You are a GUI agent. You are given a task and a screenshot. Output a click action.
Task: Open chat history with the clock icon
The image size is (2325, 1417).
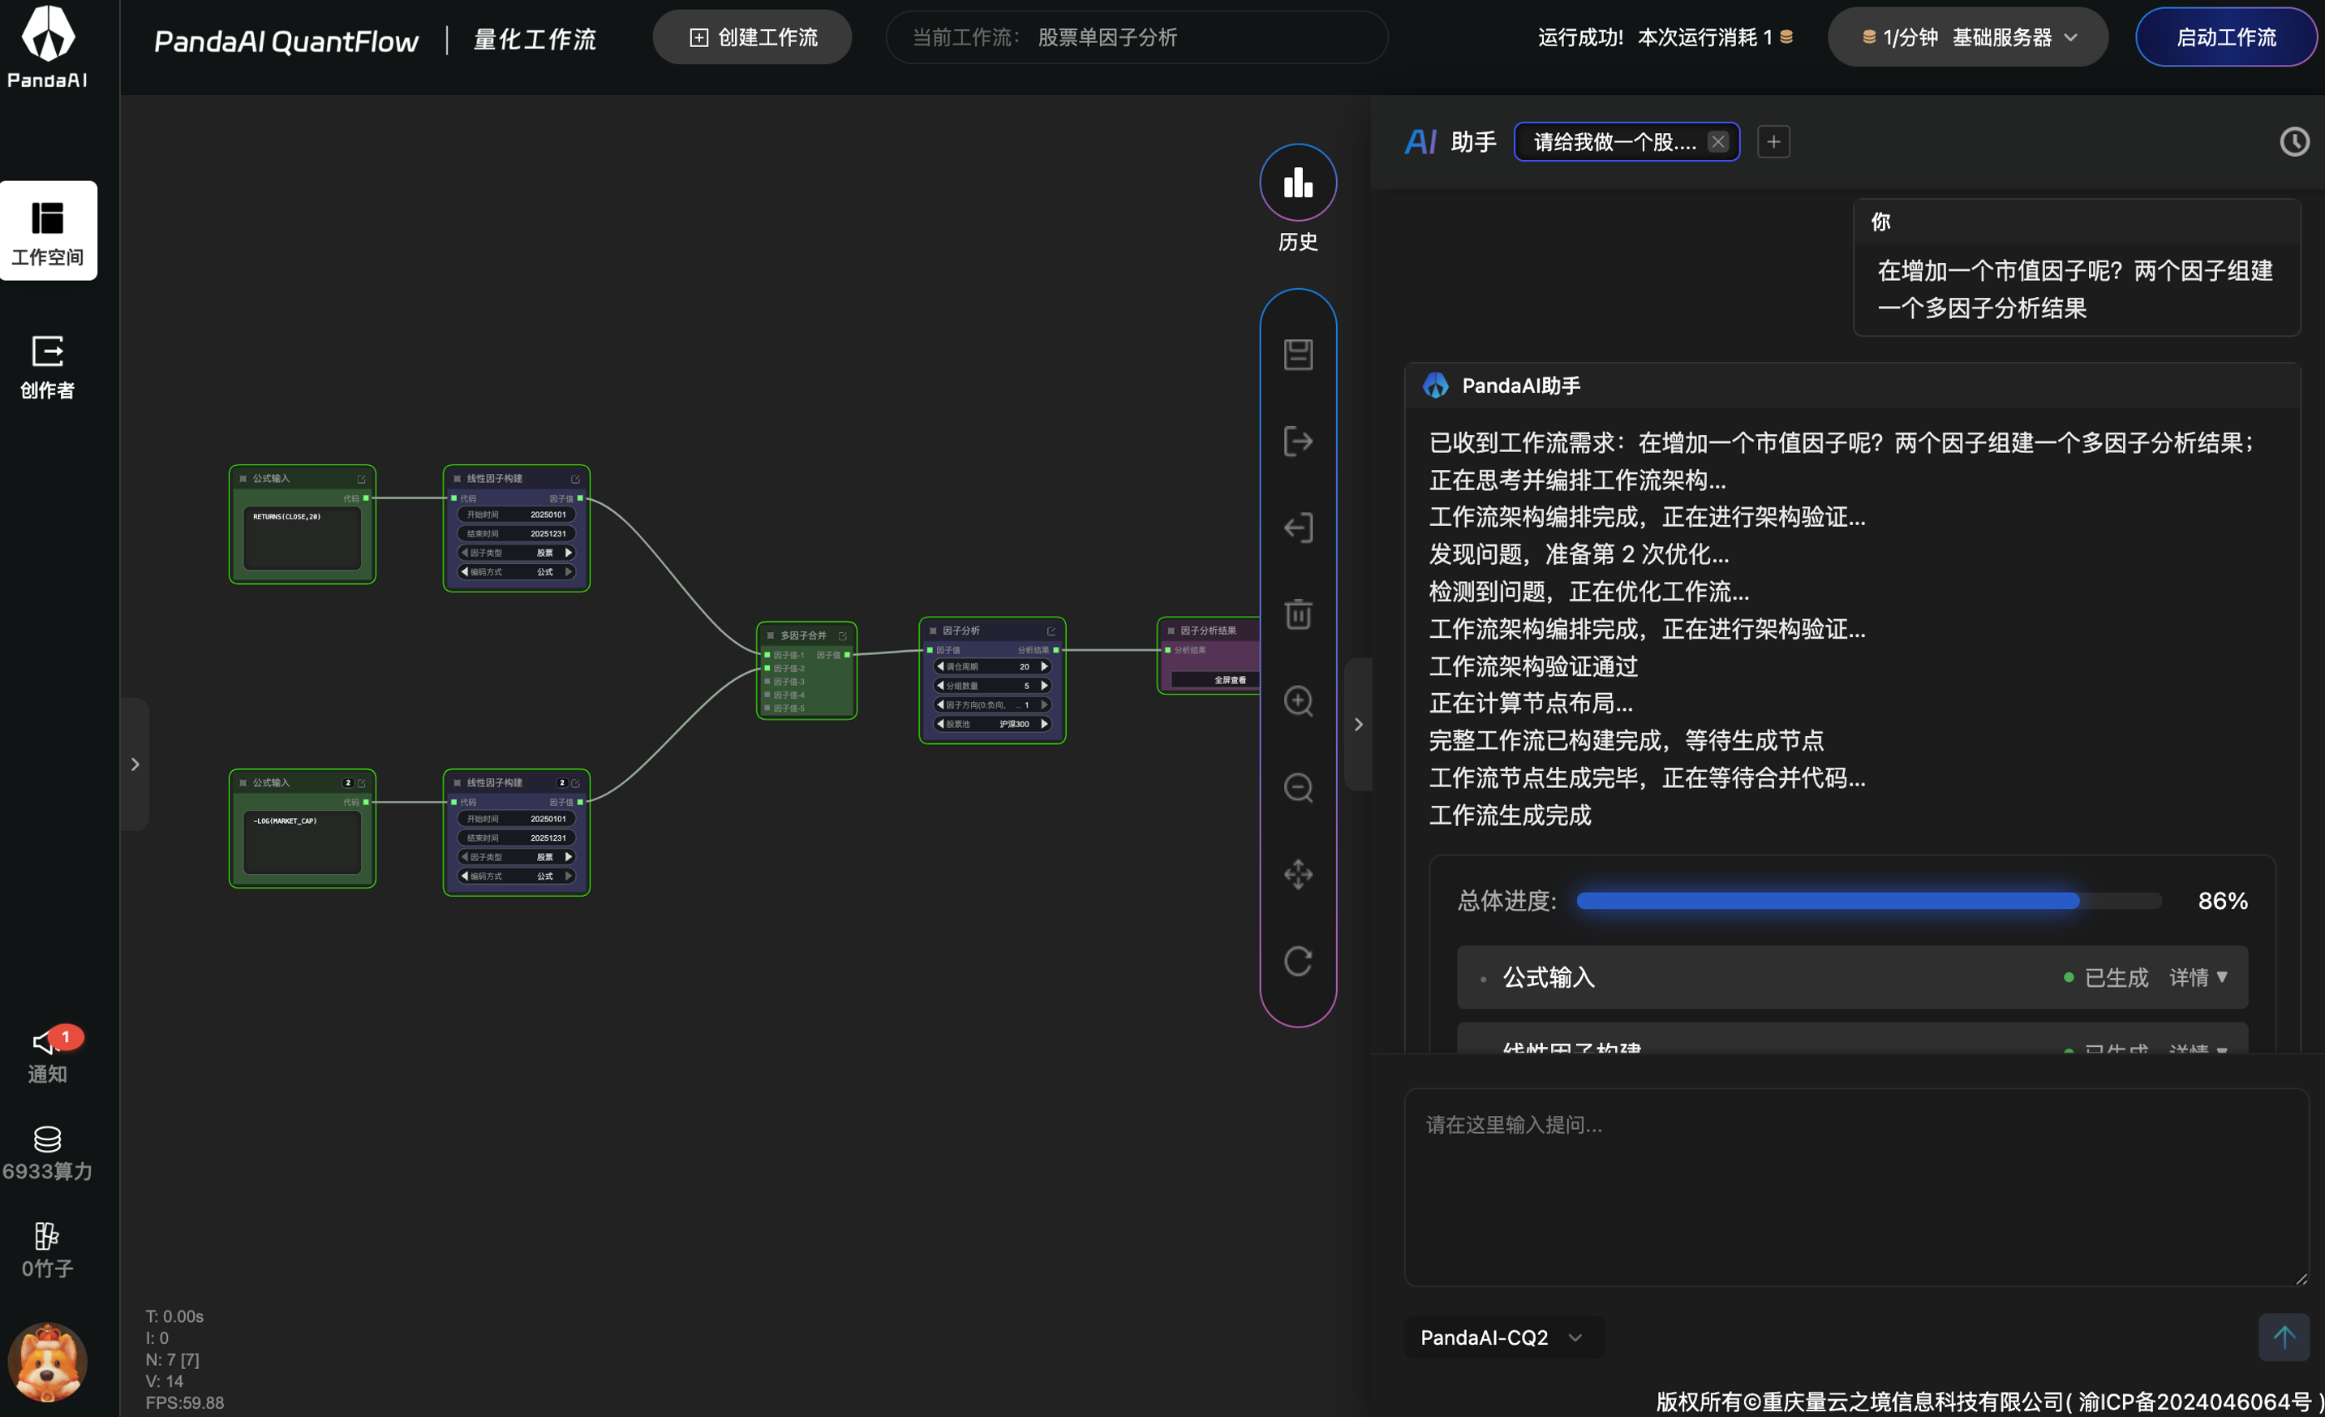(x=2295, y=141)
